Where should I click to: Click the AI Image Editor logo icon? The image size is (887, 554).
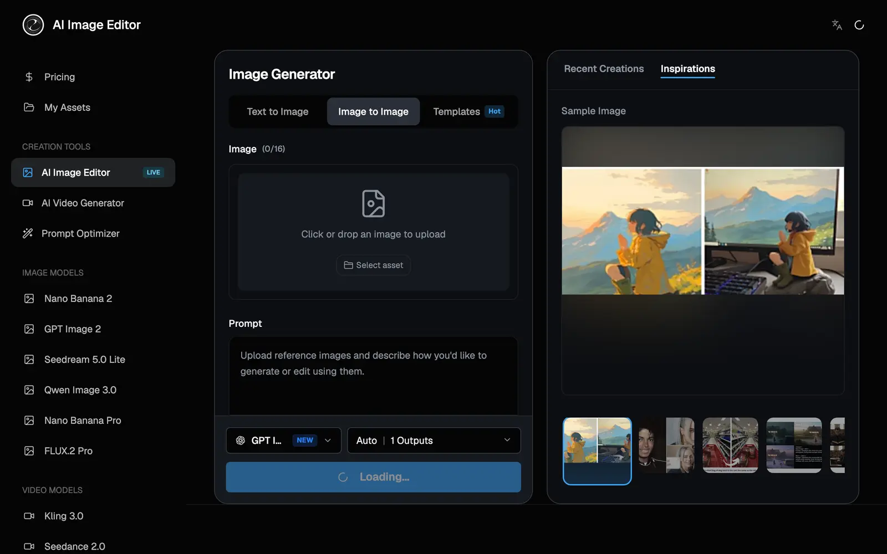click(33, 25)
